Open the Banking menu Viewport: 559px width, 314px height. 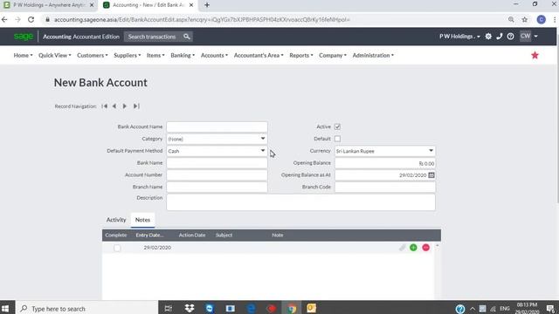pyautogui.click(x=183, y=55)
